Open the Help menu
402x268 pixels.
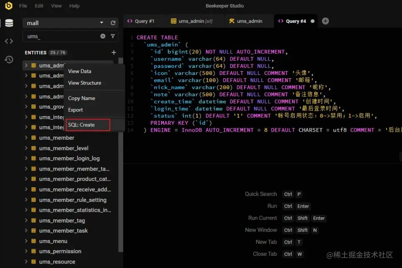(x=74, y=6)
